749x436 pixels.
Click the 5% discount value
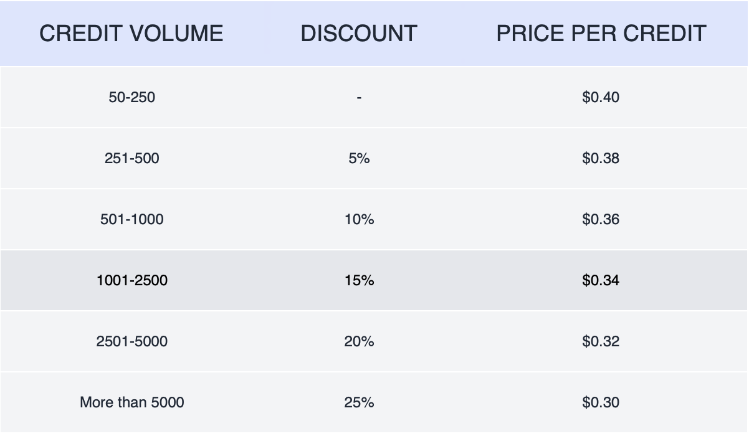[359, 158]
